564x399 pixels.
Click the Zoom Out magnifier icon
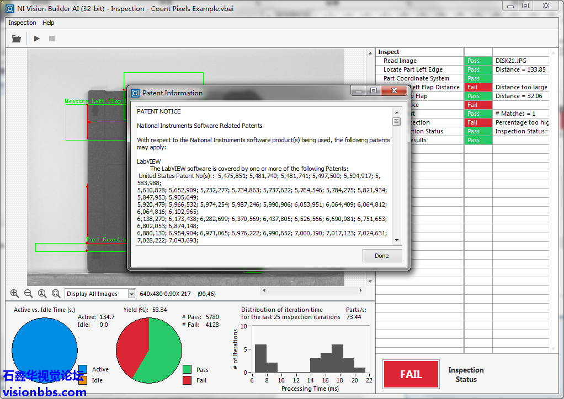(28, 294)
